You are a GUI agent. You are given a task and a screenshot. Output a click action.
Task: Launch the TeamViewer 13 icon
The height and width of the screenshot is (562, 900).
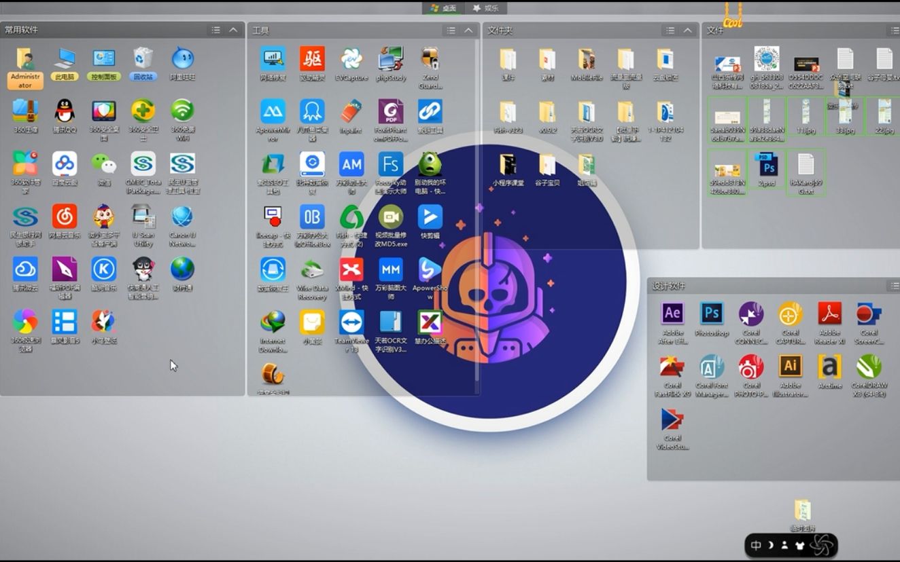(351, 322)
